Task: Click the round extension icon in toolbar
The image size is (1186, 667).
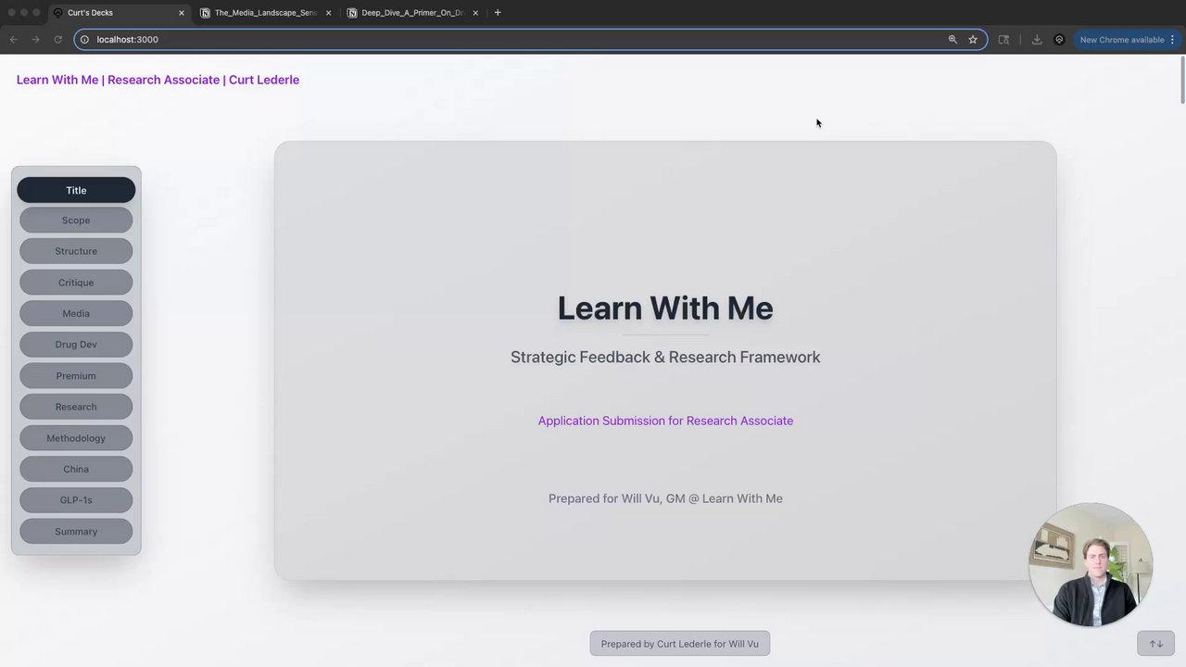Action: [1059, 39]
